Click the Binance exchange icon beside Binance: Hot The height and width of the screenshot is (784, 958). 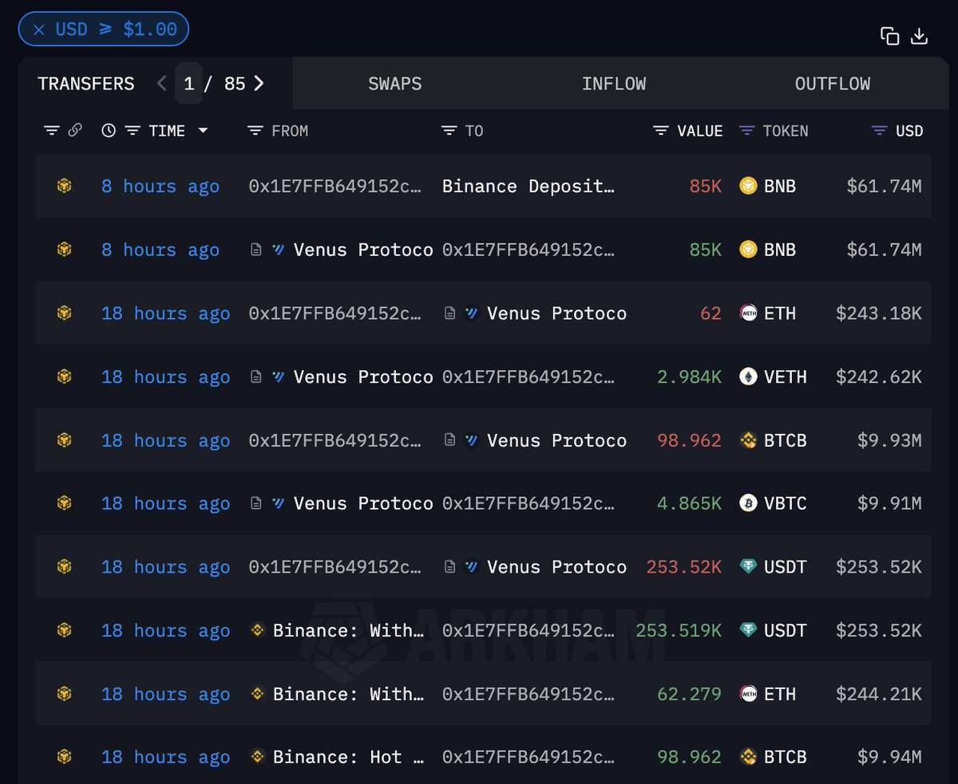[257, 757]
